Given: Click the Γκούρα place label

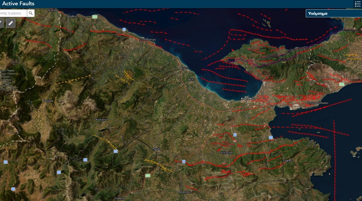Looking at the screenshot, I should click(48, 101).
